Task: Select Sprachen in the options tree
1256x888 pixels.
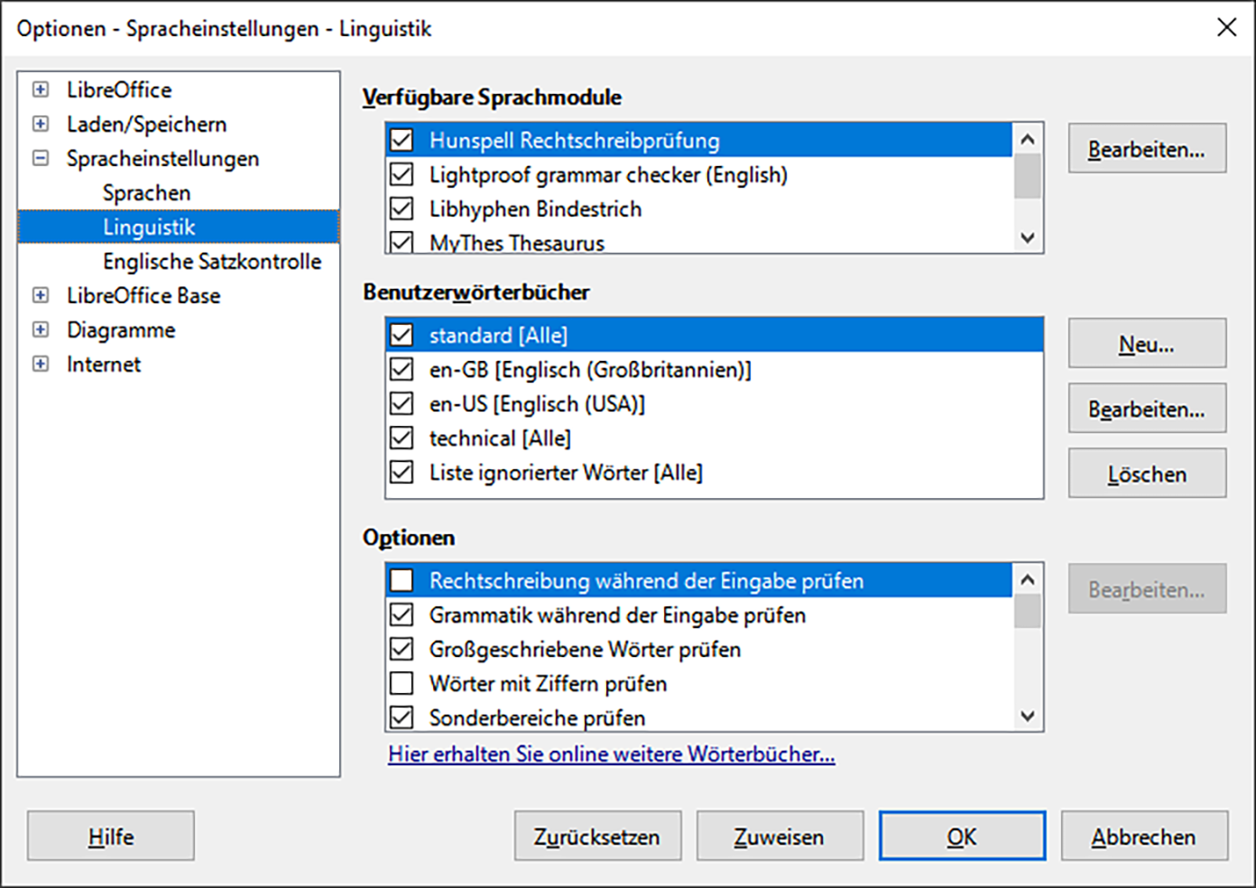Action: (x=146, y=193)
